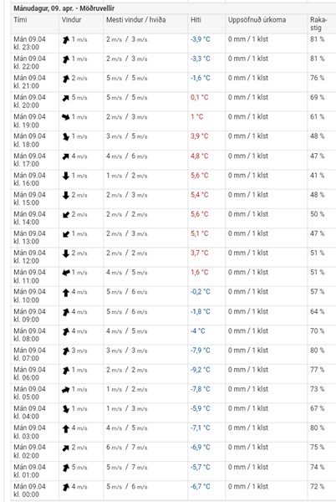Screen dimensions: 336x502
Task: Click the wind arrow icon at 23:00
Action: coord(66,40)
